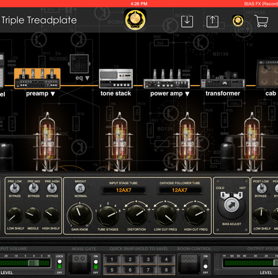Click the Distortion knob

pyautogui.click(x=137, y=216)
